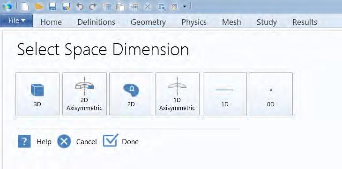This screenshot has height=169, width=342.
Task: Click the Duplicate icon in quick toolbar
Action: (134, 7)
